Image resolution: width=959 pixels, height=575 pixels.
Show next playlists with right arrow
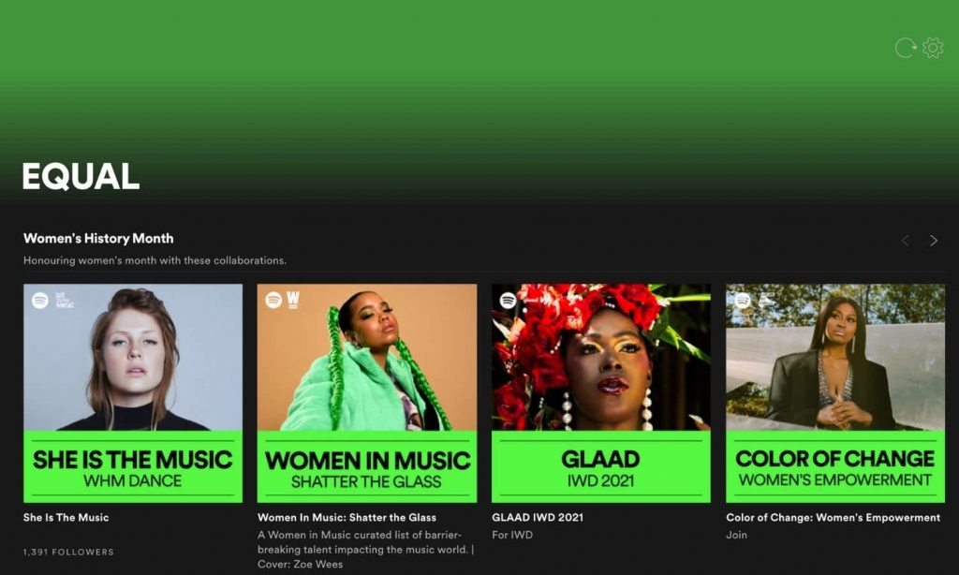pos(933,241)
